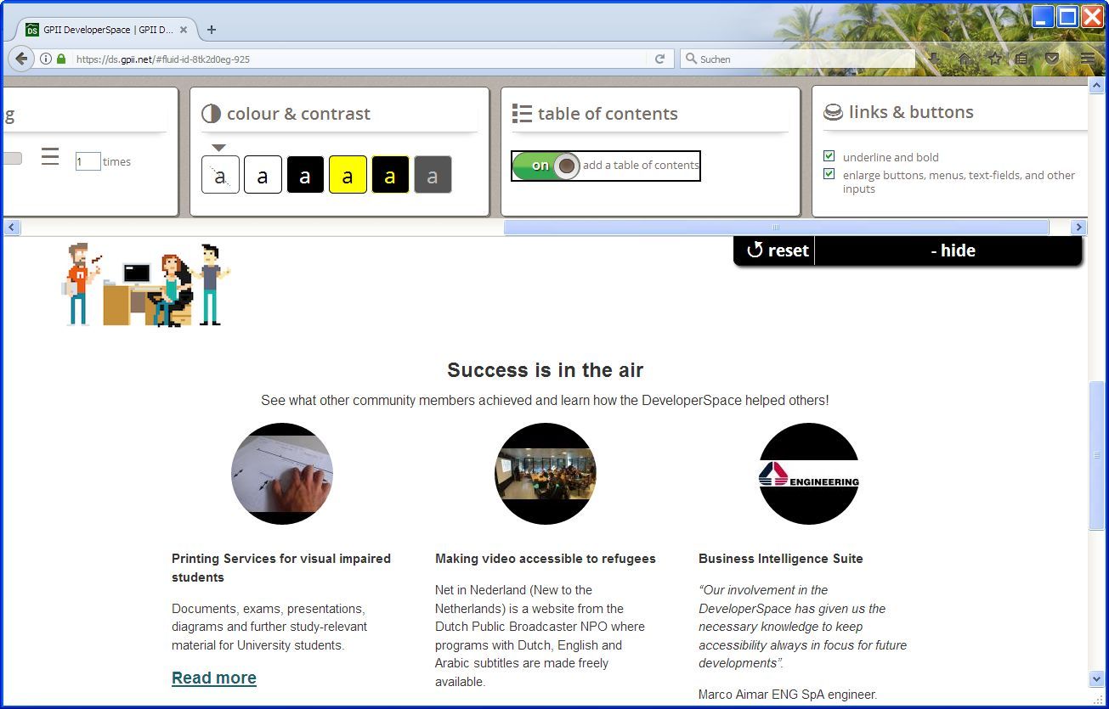The width and height of the screenshot is (1109, 709).
Task: Click the 'colour & contrast' panel heading
Action: 298,114
